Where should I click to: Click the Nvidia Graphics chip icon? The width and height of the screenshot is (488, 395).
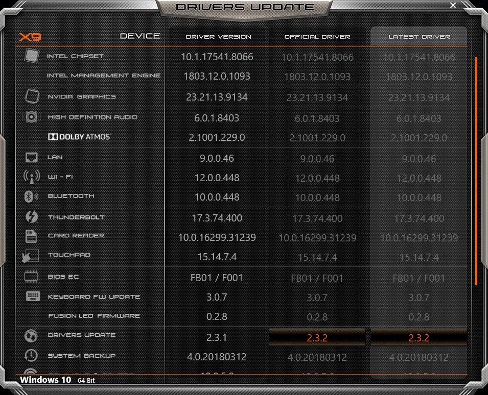[32, 96]
